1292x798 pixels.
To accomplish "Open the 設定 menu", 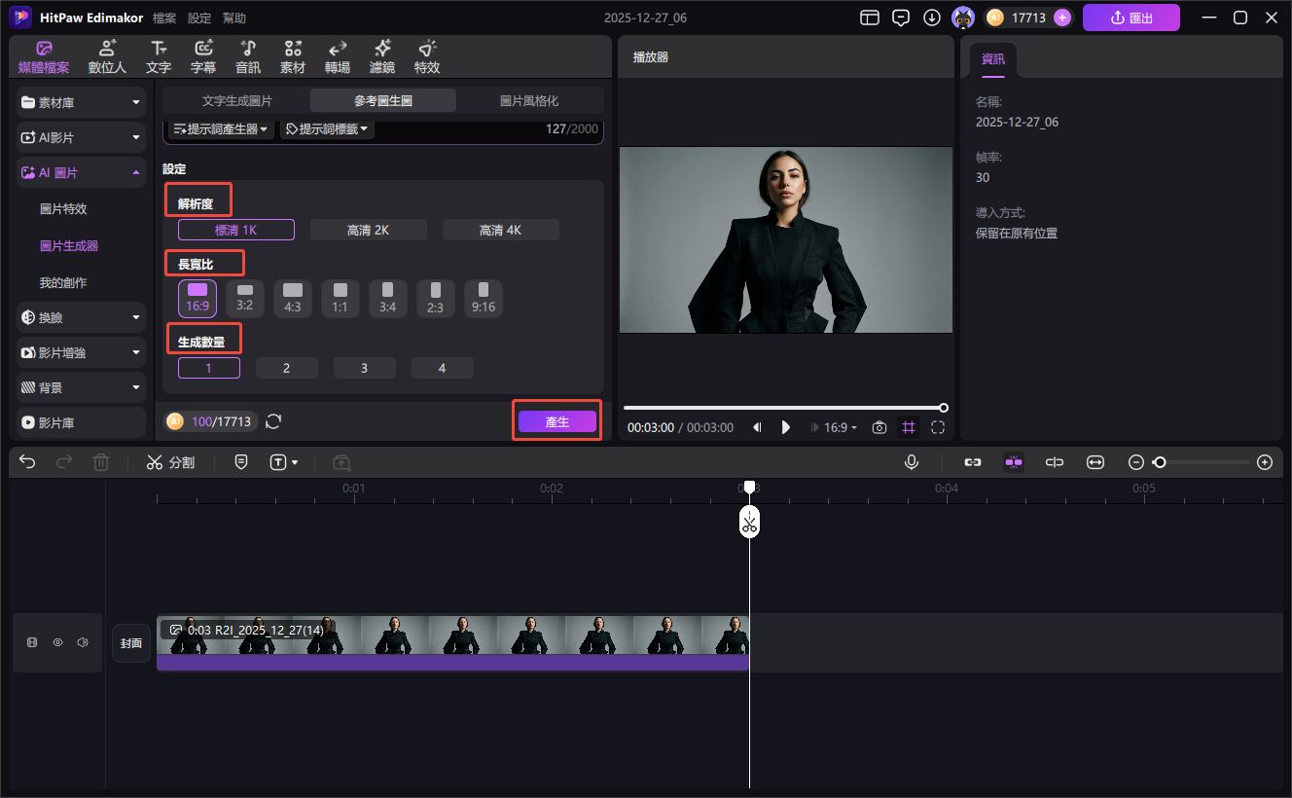I will click(x=198, y=18).
